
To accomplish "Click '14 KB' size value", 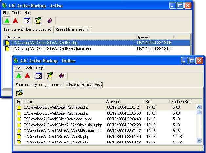I will [x=151, y=119].
